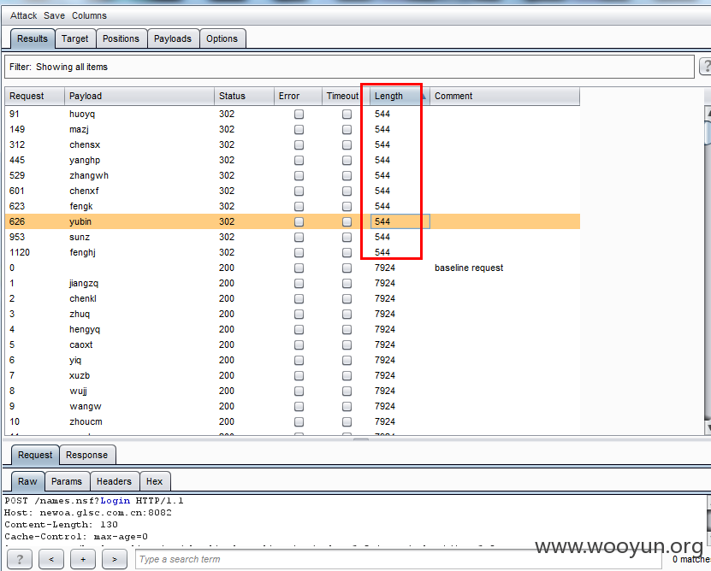Switch to the Payloads tab
The width and height of the screenshot is (711, 571).
click(x=173, y=38)
